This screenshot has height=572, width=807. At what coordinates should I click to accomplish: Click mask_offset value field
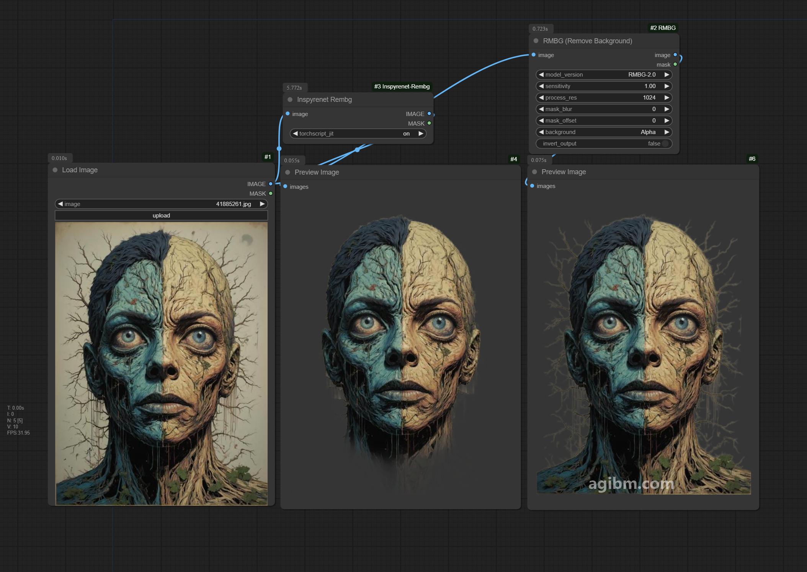pyautogui.click(x=604, y=121)
